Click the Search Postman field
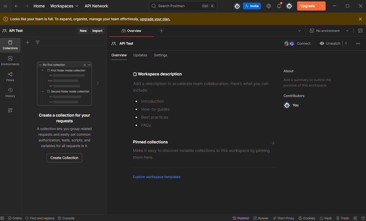366x221 pixels. coord(183,6)
